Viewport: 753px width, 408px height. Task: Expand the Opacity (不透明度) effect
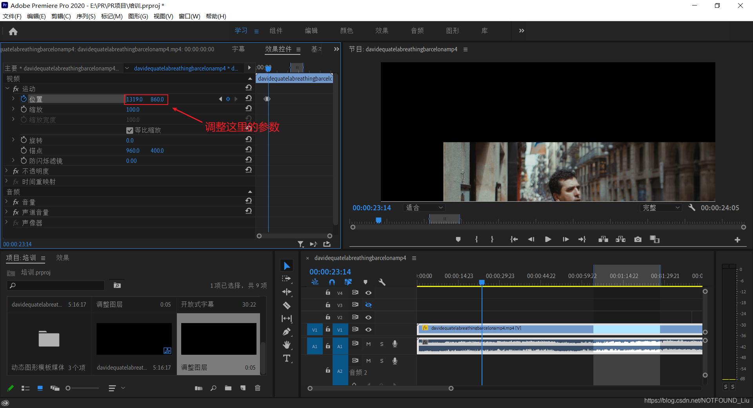coord(7,171)
